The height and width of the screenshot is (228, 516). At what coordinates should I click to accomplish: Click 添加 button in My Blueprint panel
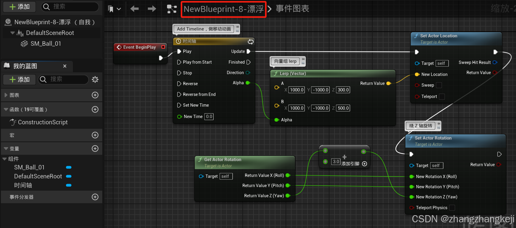pyautogui.click(x=19, y=79)
